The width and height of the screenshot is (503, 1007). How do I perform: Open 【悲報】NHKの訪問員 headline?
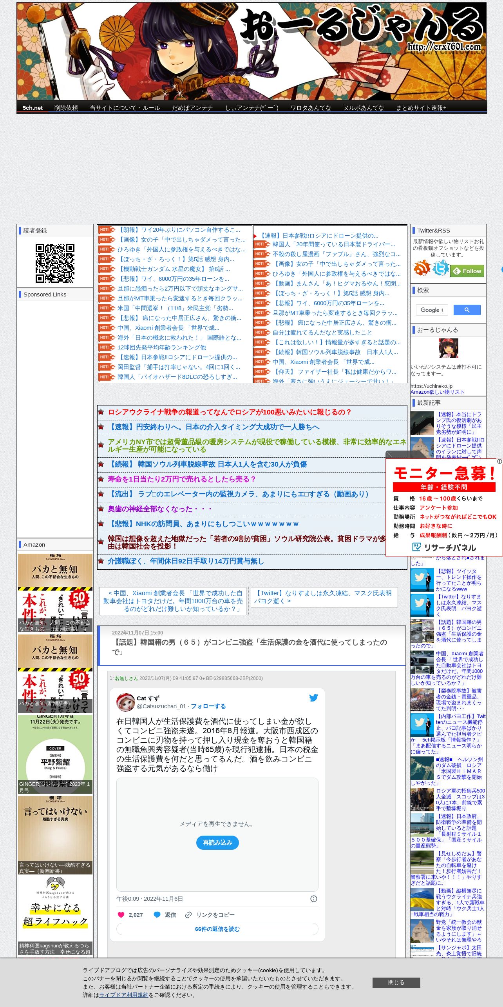coord(203,524)
